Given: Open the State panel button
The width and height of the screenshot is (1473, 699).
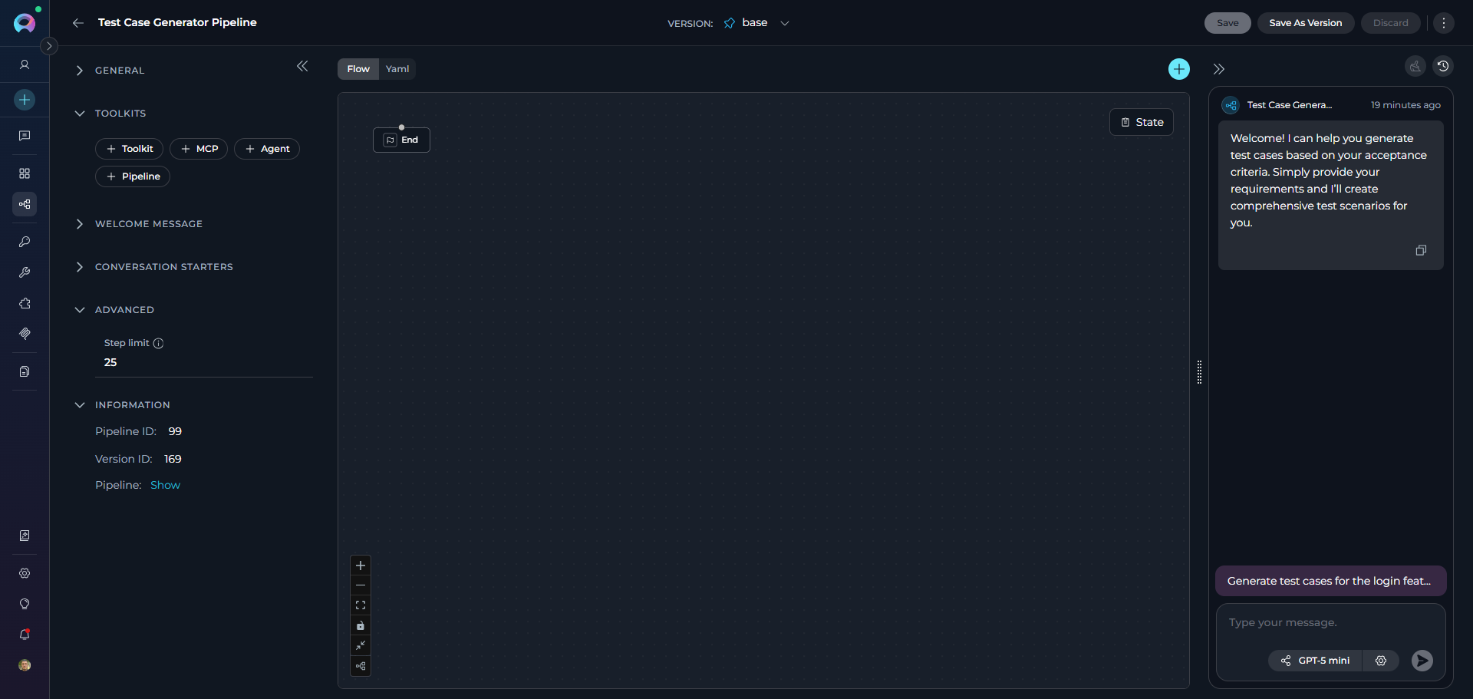Looking at the screenshot, I should click(1142, 122).
